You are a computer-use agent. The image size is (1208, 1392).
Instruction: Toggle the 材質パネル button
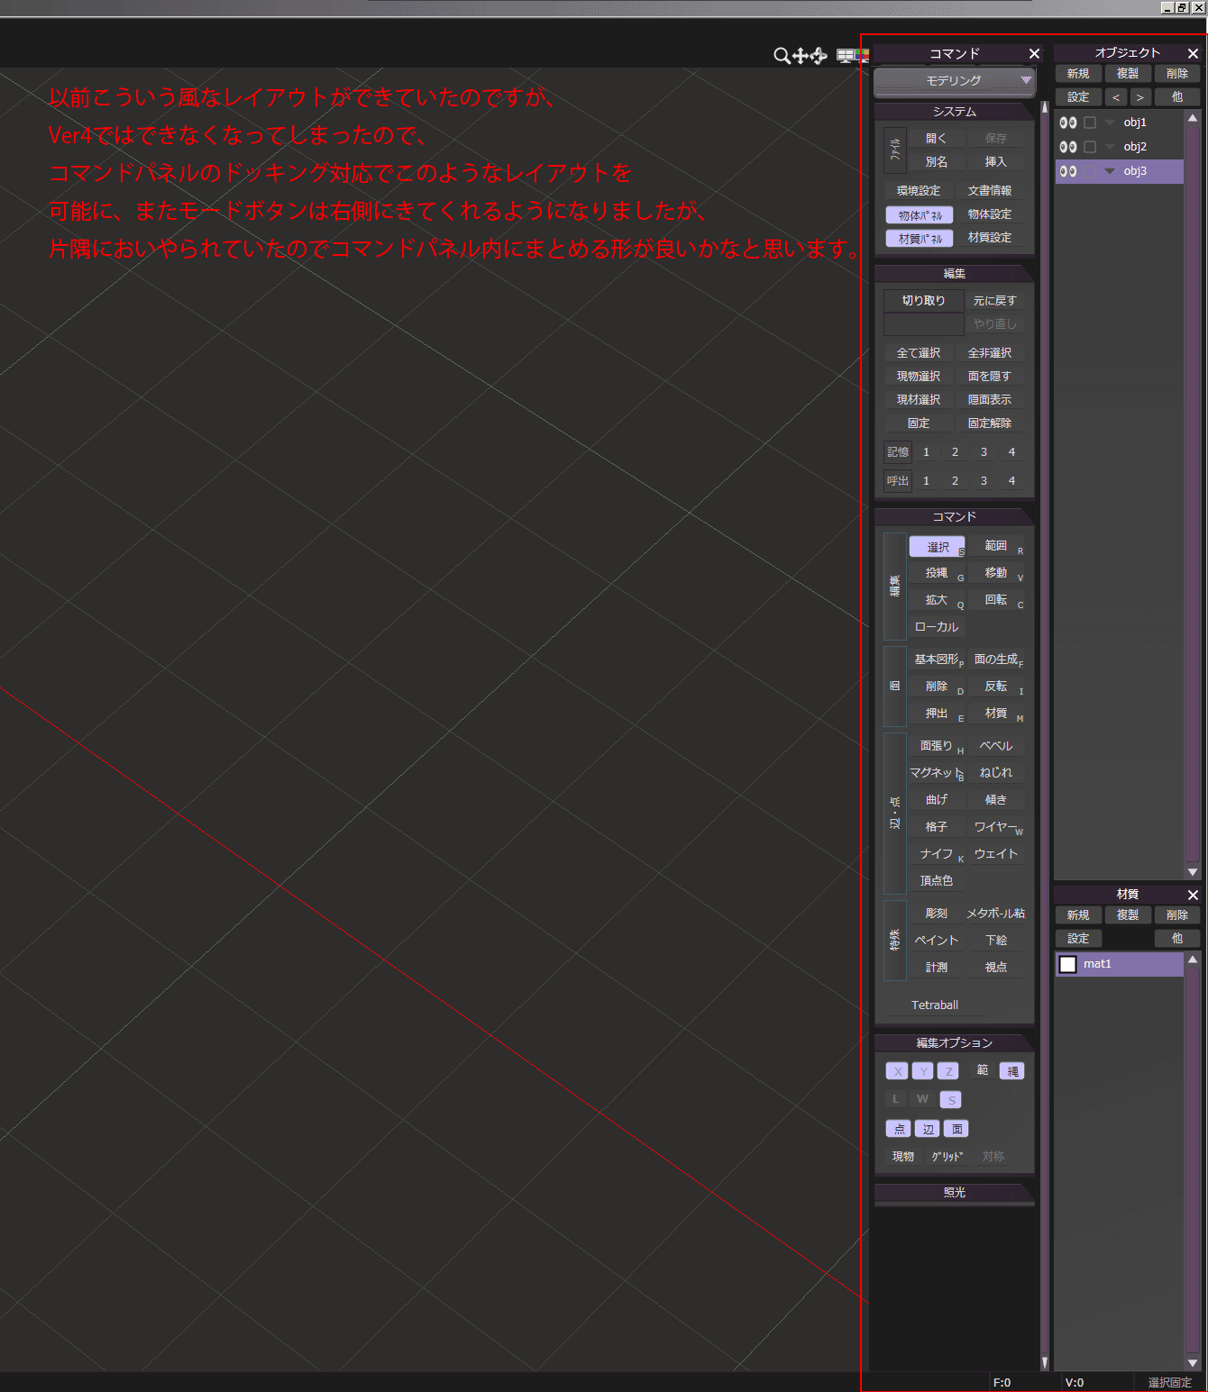tap(920, 239)
